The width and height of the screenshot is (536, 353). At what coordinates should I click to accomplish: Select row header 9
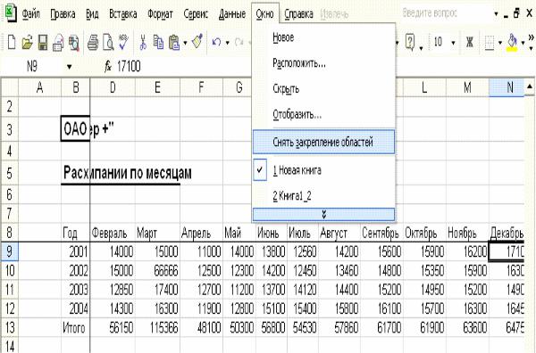[x=9, y=251]
